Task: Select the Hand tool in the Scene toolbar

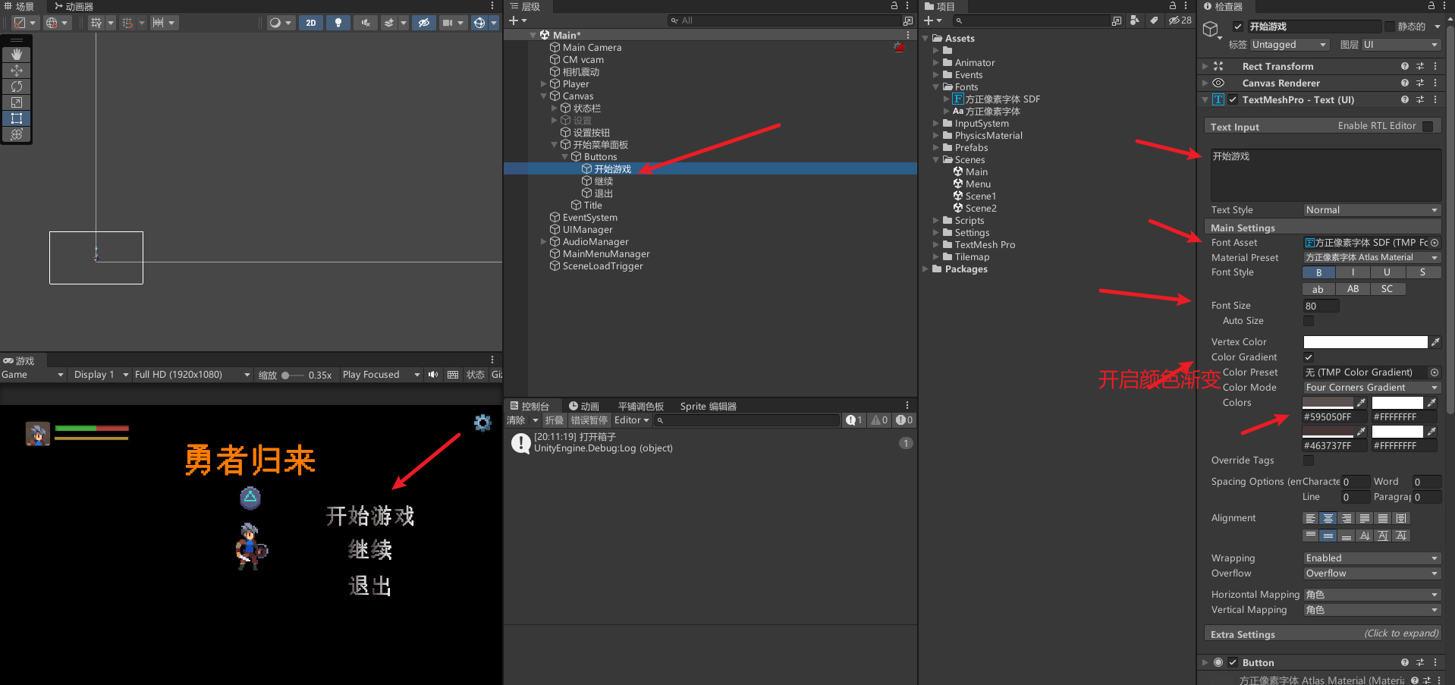Action: coord(16,54)
